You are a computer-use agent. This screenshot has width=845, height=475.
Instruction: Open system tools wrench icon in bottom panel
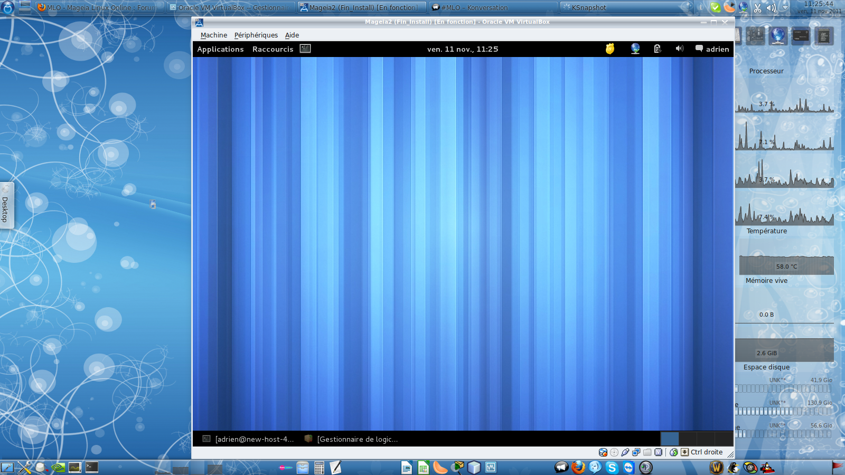[x=24, y=467]
